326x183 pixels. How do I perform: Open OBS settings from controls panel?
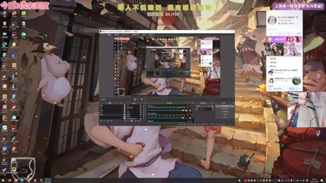pyautogui.click(x=225, y=115)
